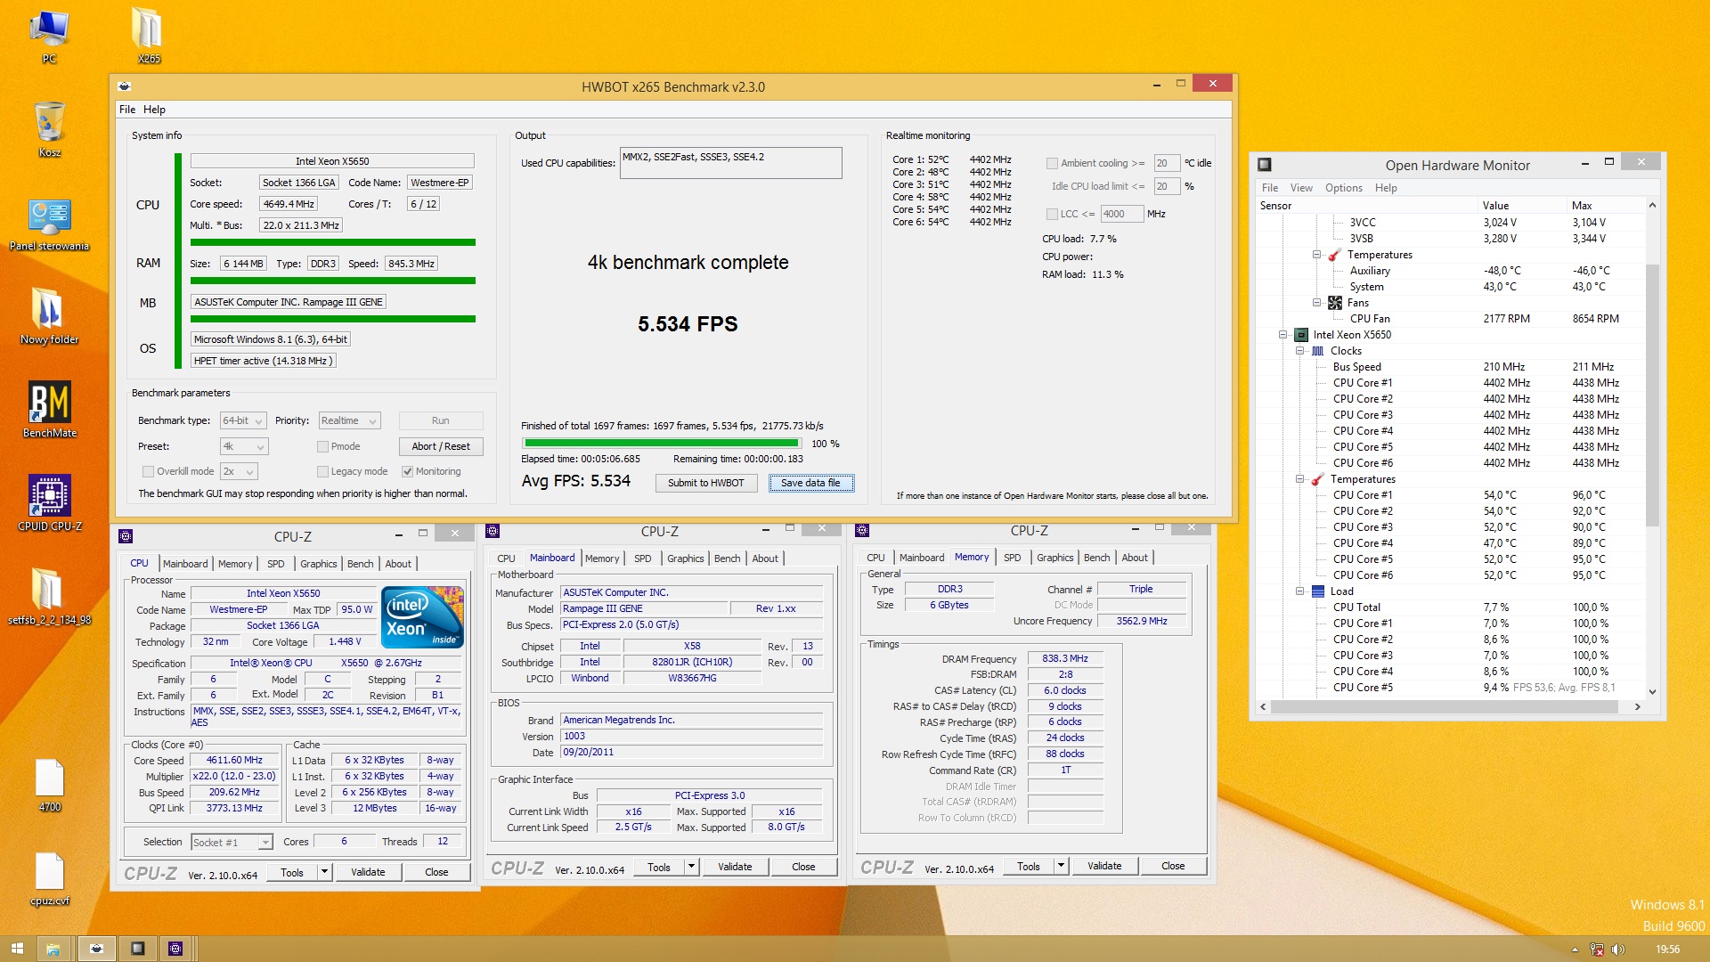Toggle the Ambient cooling checkbox
The height and width of the screenshot is (962, 1710).
pyautogui.click(x=1052, y=163)
